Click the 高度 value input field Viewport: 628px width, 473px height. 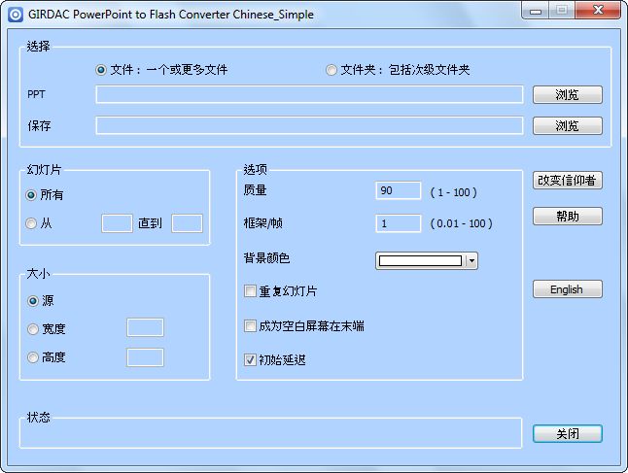click(x=145, y=357)
